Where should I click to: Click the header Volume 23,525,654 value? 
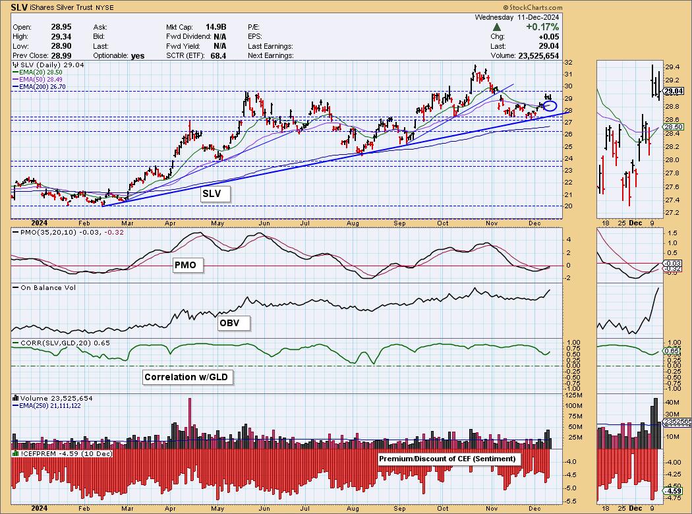tap(538, 55)
